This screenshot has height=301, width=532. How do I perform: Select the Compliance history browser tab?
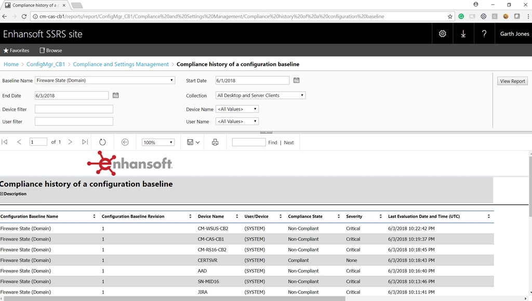coord(36,5)
